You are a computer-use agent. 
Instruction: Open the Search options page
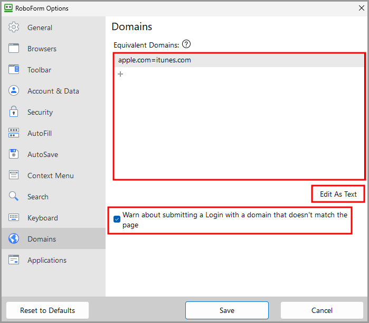click(53, 197)
